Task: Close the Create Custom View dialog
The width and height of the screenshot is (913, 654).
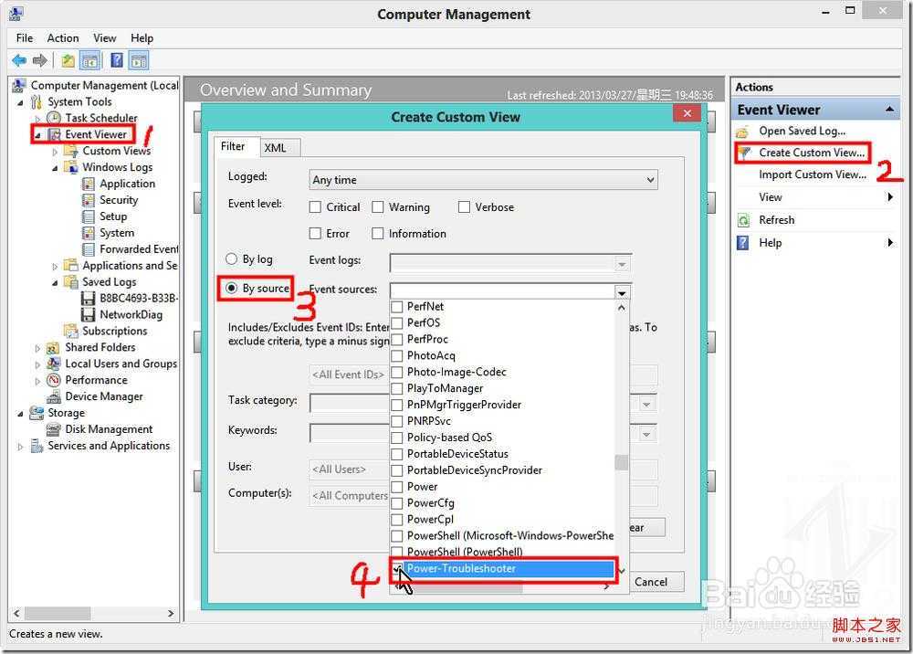Action: [687, 113]
